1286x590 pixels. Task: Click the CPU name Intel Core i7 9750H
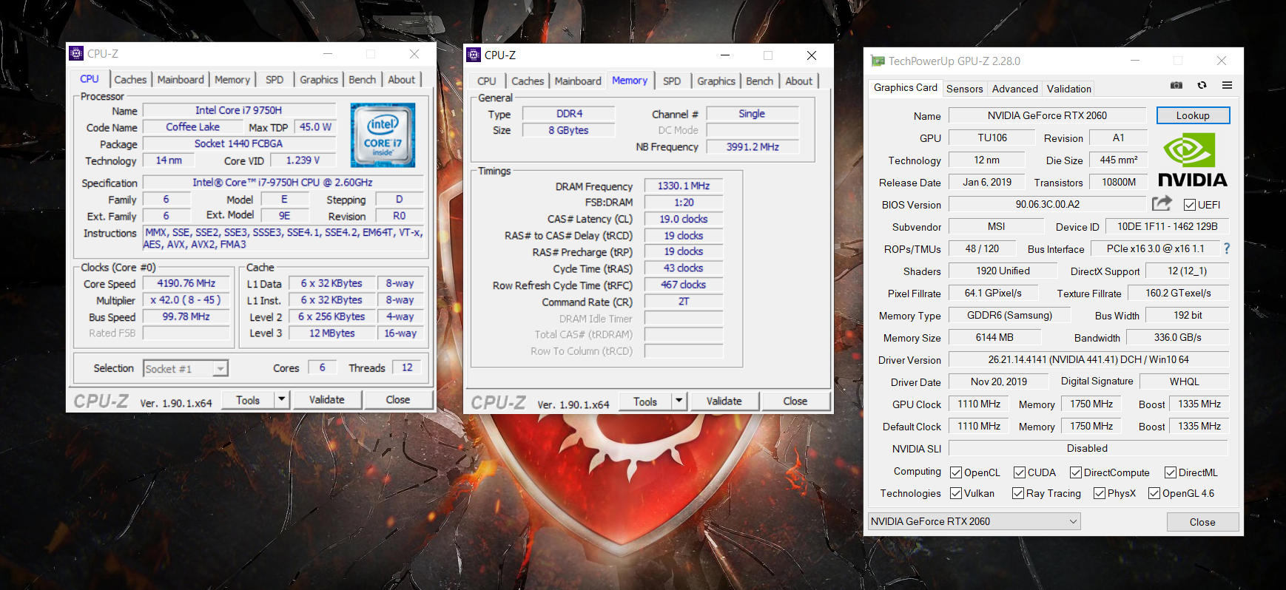pos(238,110)
